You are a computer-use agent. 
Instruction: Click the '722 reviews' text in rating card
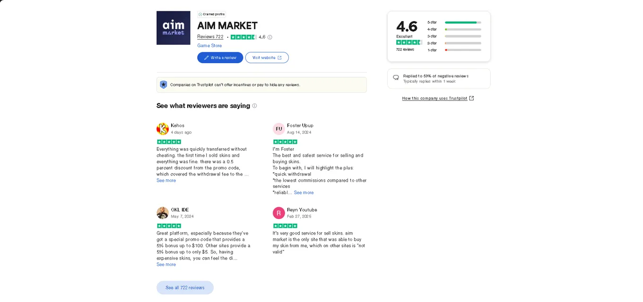click(x=405, y=50)
